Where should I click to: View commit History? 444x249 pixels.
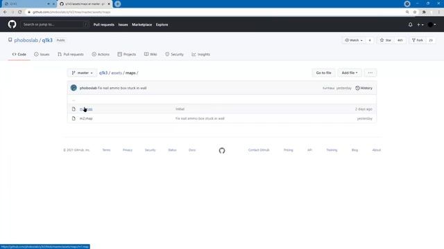point(364,88)
